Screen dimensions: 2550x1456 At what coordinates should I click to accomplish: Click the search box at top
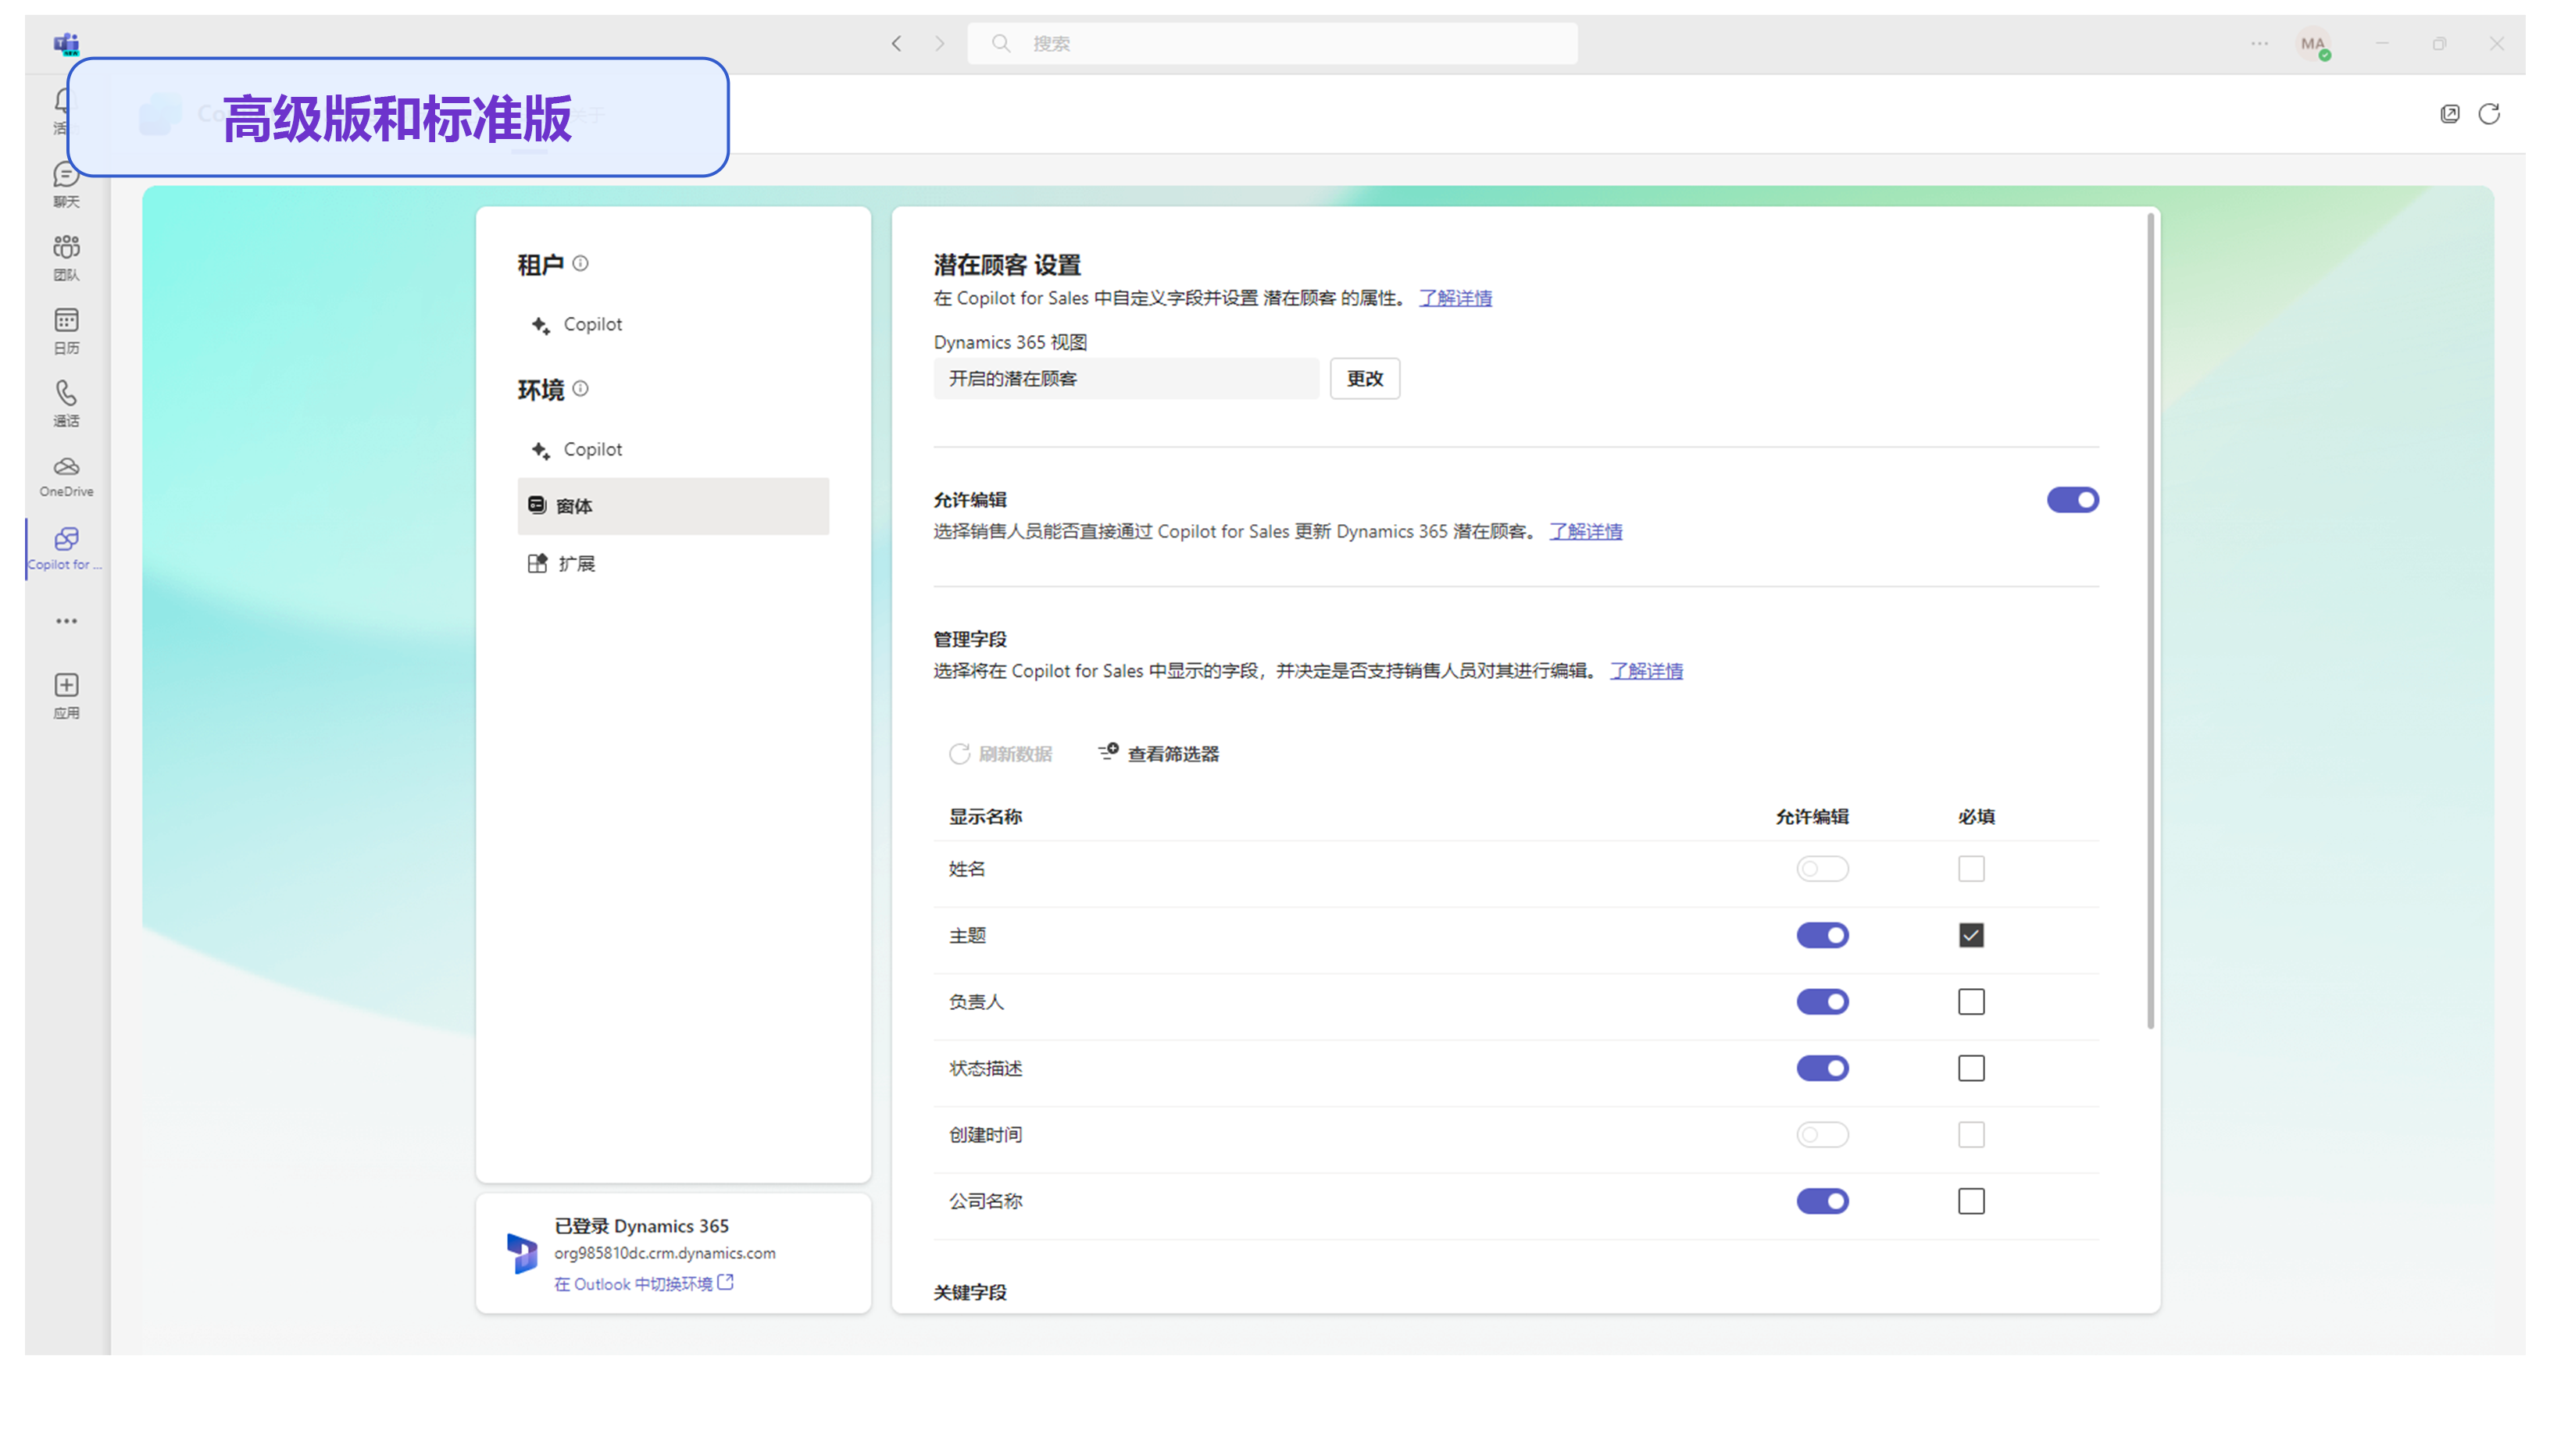pyautogui.click(x=1270, y=43)
